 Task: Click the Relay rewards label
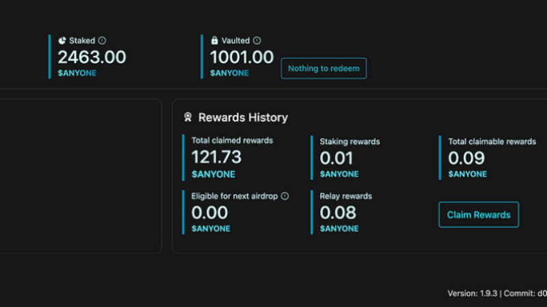click(346, 196)
